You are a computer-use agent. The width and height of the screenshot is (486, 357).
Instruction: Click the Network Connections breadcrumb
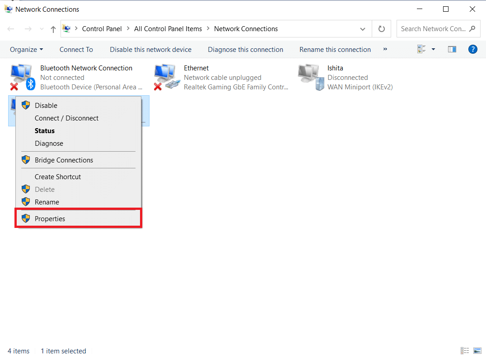click(246, 29)
